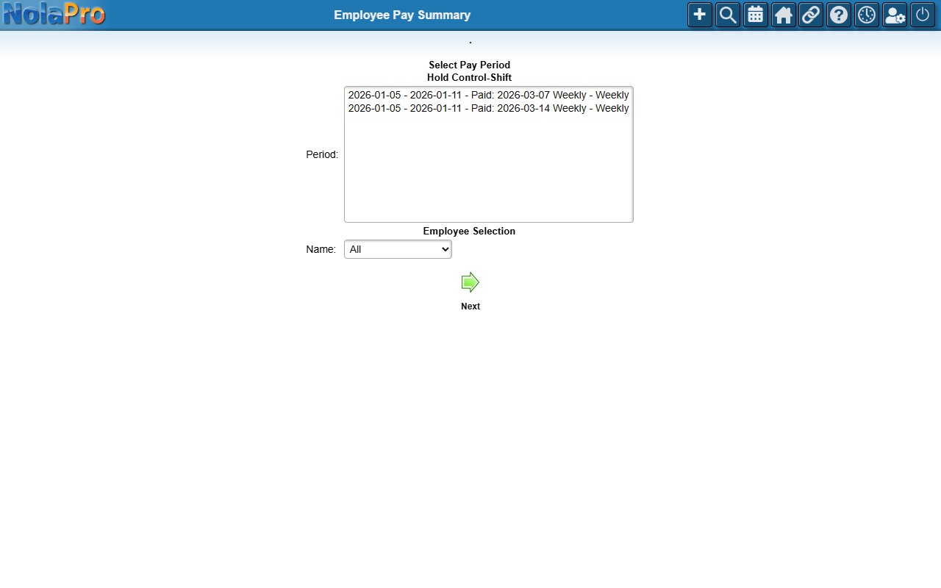Go to the home icon
The width and height of the screenshot is (941, 588).
click(783, 15)
